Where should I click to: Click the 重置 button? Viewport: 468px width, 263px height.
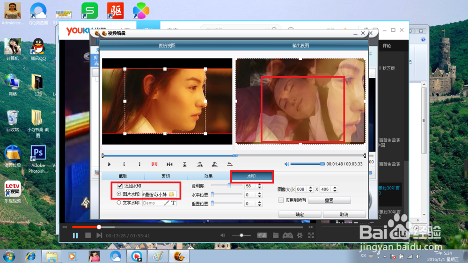329,200
